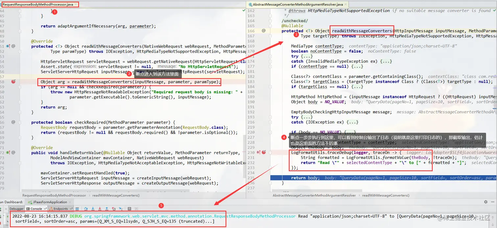Click readWithMessageConverters() breadcrumb in left editor
This screenshot has height=228, width=497.
[x=116, y=195]
